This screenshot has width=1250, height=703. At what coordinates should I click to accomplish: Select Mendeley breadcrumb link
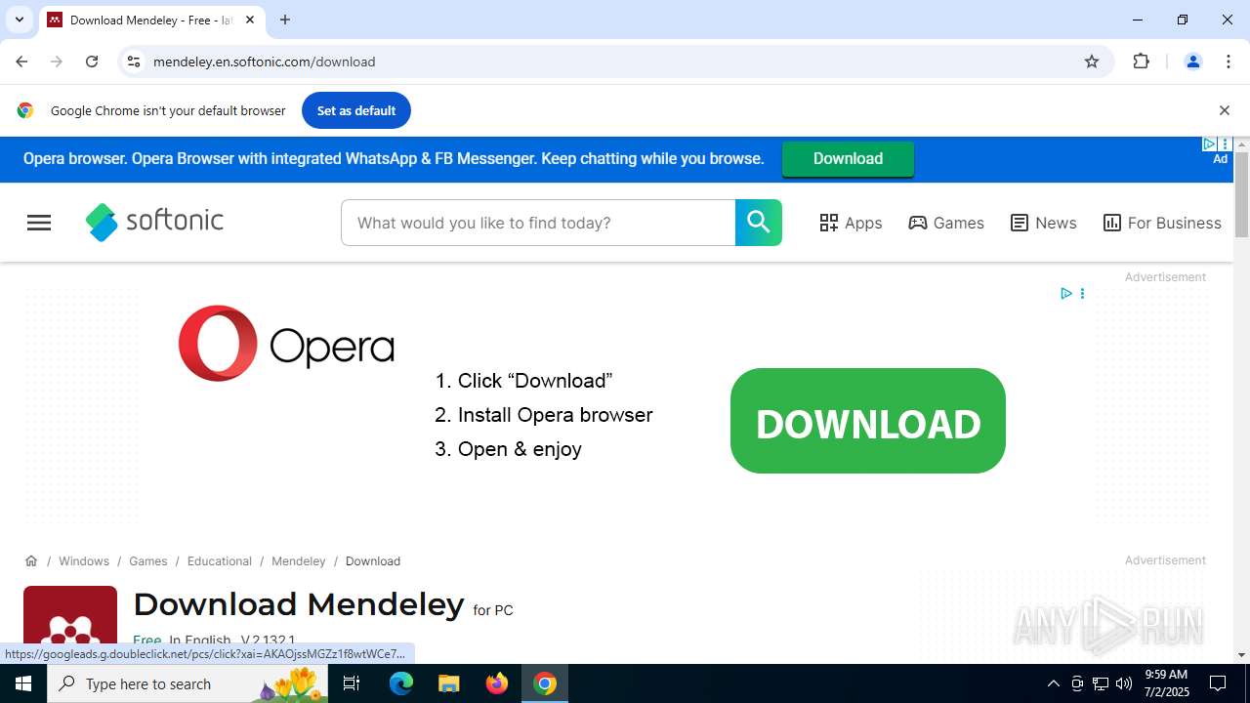coord(299,561)
